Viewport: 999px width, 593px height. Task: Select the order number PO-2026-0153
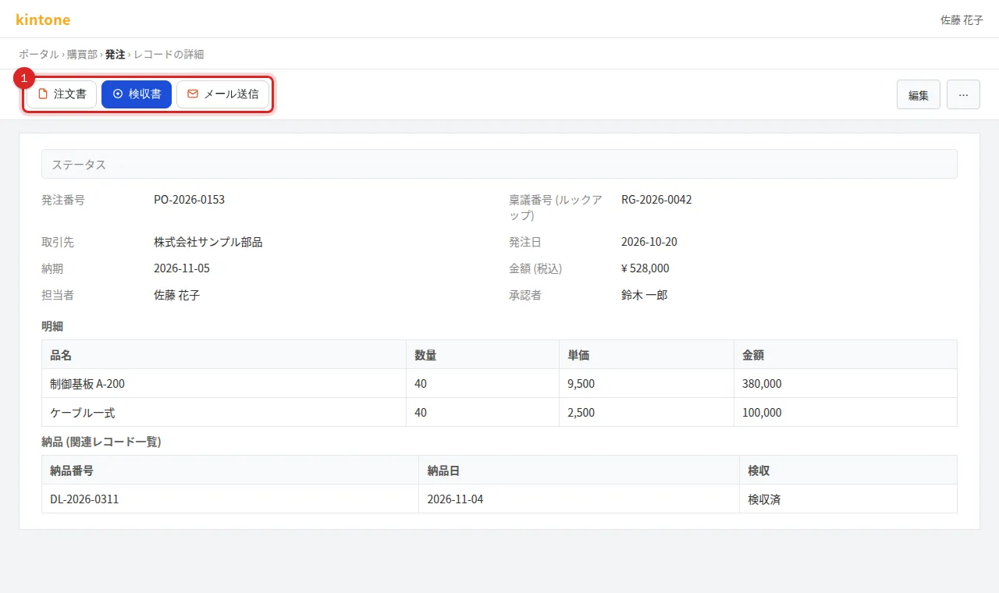[190, 200]
